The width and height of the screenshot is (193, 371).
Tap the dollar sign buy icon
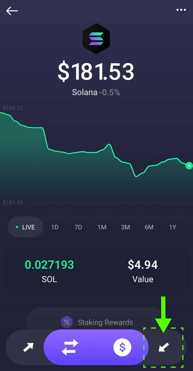pos(122,347)
